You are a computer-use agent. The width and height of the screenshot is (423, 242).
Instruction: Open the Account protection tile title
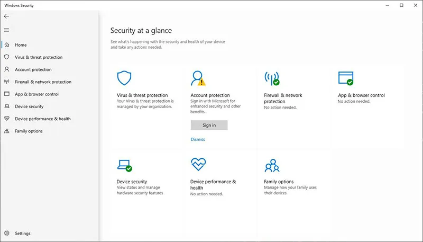point(210,95)
